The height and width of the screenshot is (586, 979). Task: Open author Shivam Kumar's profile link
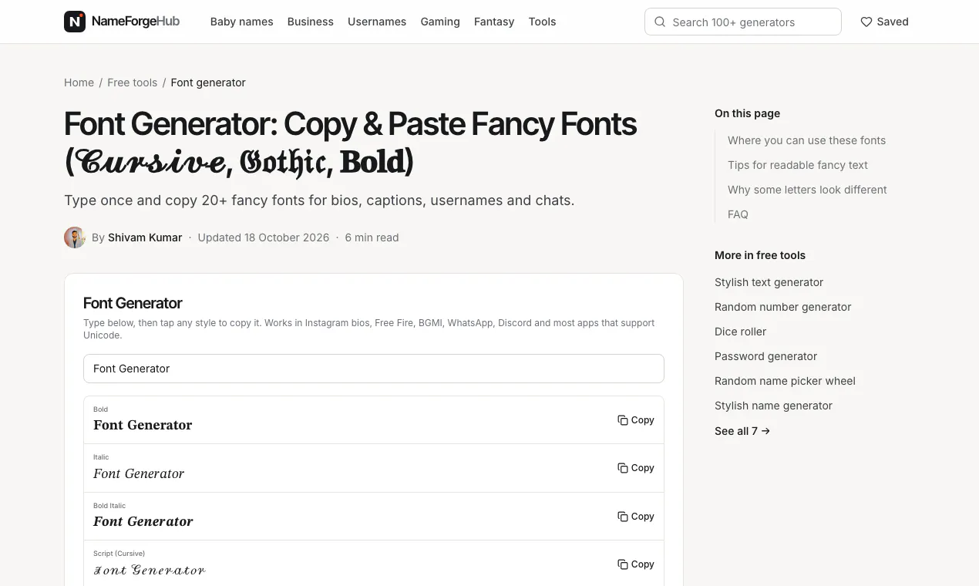(x=145, y=237)
